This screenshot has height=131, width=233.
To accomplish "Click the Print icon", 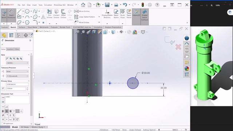I will click(x=116, y=5).
